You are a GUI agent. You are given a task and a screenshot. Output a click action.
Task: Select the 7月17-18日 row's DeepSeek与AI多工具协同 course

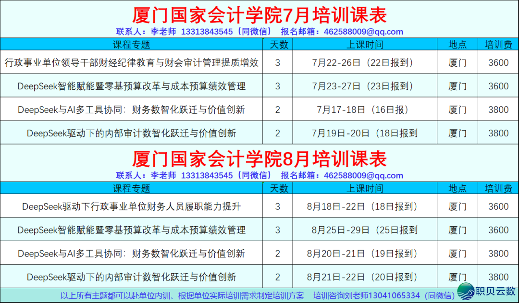[x=131, y=109]
